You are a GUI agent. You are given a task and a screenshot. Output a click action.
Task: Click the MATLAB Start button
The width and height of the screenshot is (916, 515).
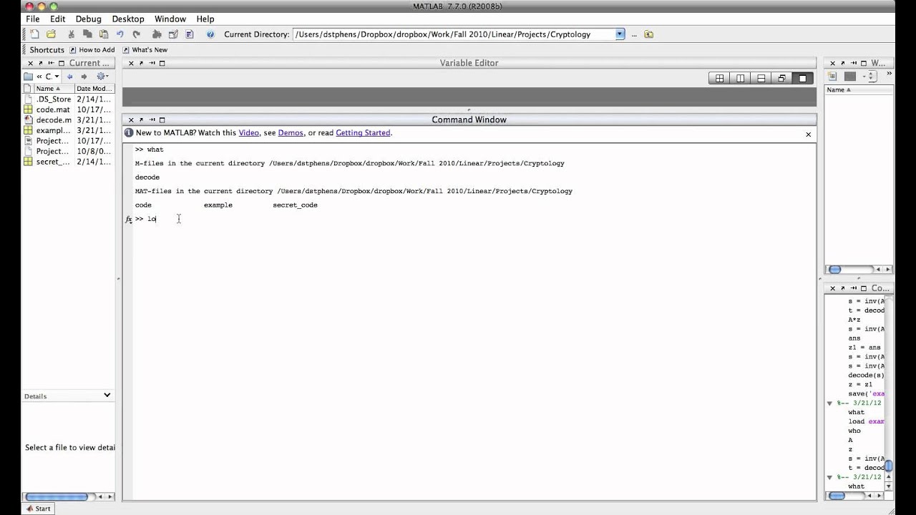pos(38,509)
